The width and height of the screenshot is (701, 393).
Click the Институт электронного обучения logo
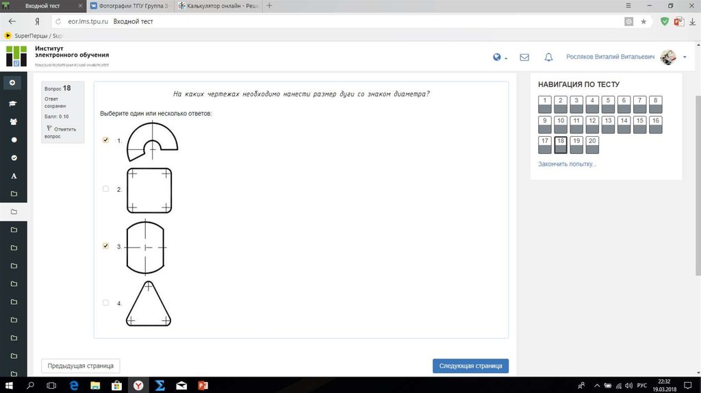pos(58,56)
